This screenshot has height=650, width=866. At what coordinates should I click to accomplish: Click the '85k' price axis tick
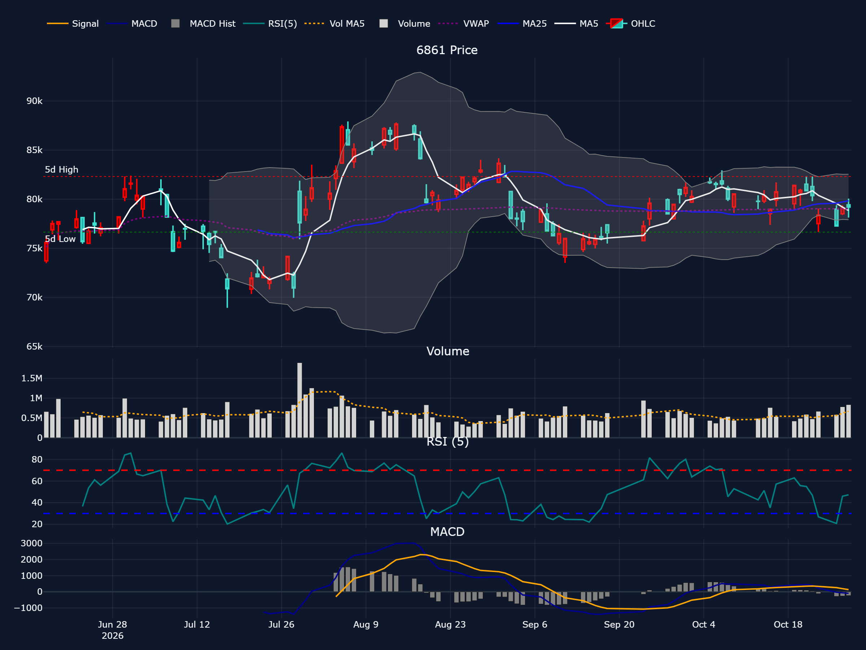click(34, 150)
